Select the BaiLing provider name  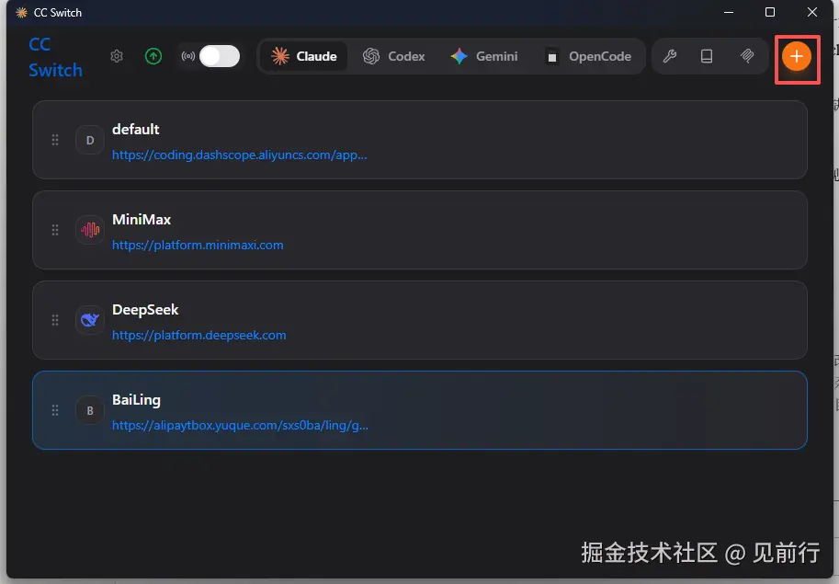tap(136, 400)
